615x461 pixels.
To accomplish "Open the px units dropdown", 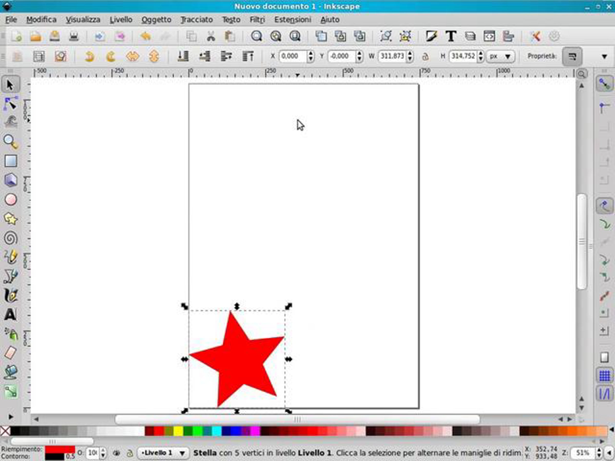I will click(500, 56).
